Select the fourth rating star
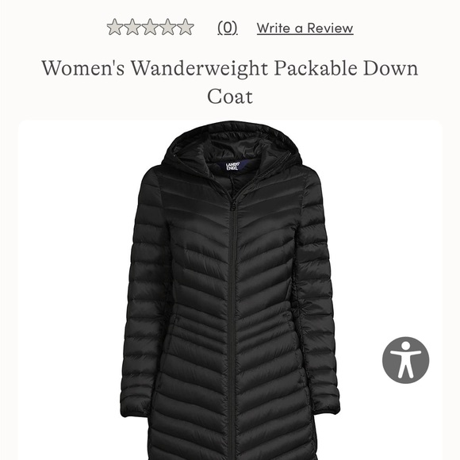This screenshot has height=460, width=460. click(168, 27)
